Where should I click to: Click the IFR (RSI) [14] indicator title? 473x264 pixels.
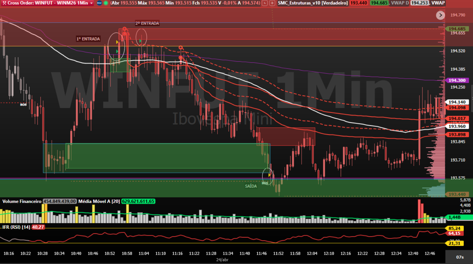(16, 227)
